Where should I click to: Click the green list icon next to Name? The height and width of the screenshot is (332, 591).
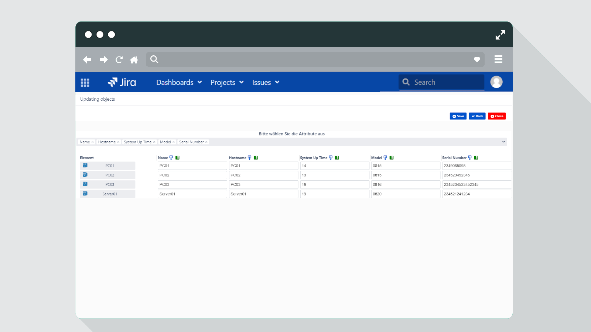[177, 158]
